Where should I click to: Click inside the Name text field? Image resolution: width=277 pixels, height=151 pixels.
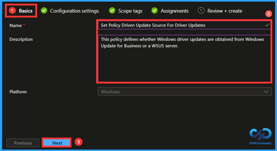coord(184,25)
